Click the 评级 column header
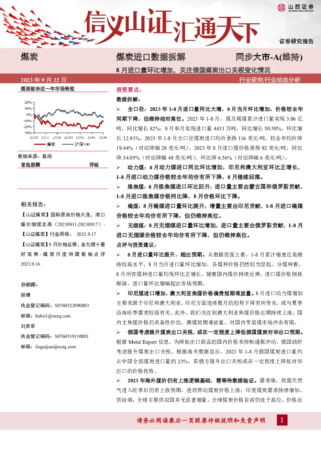 tap(94, 165)
